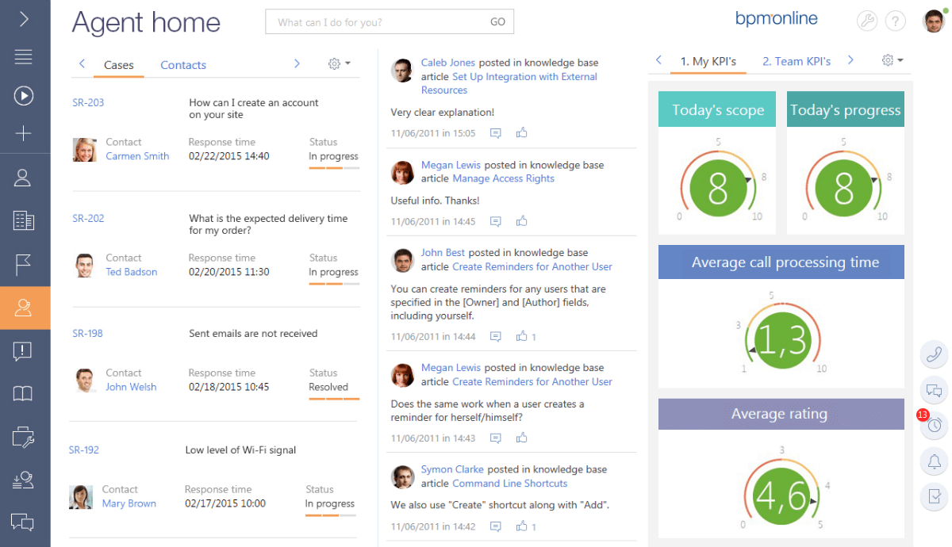The image size is (952, 547).
Task: Open the Contacts person icon in sidebar
Action: [x=24, y=178]
